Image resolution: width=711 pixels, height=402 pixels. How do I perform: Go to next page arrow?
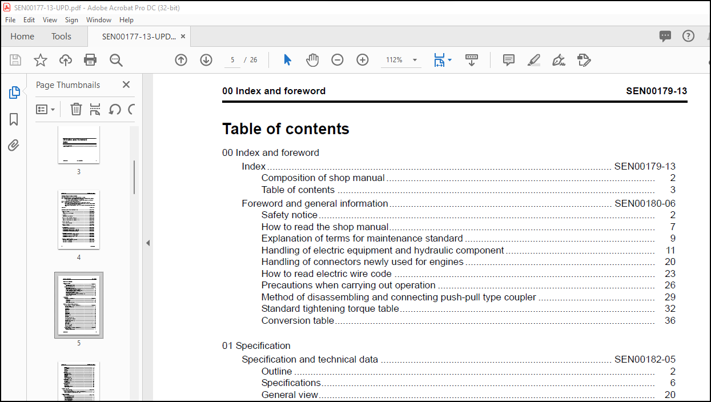coord(206,60)
